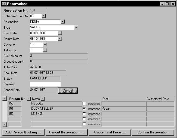Click the Person Nr. column sort arrow
The image size is (177, 138).
click(29, 99)
